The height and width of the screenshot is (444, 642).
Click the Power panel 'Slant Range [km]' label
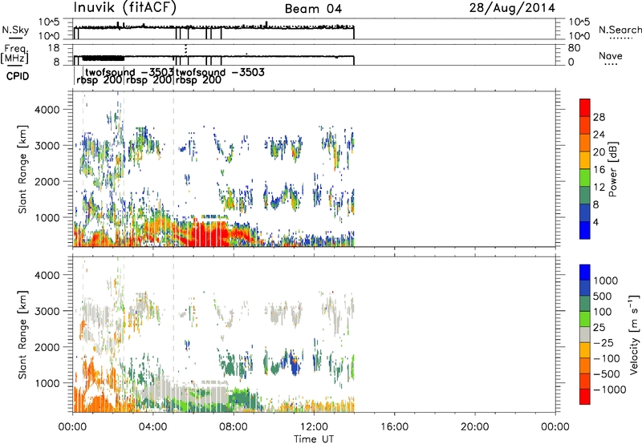22,170
